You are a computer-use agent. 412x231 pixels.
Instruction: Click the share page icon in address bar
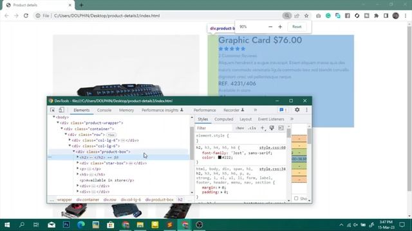(297, 15)
